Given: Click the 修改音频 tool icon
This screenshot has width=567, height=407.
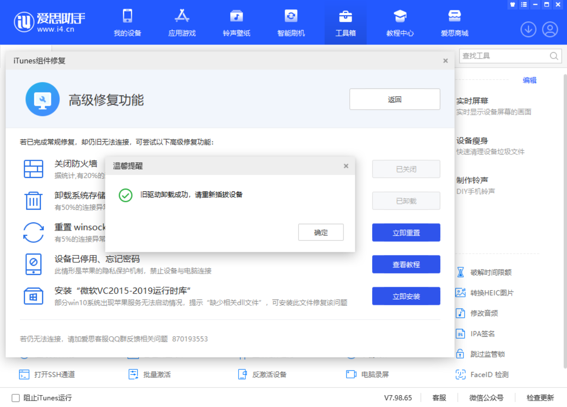Looking at the screenshot, I should (461, 313).
